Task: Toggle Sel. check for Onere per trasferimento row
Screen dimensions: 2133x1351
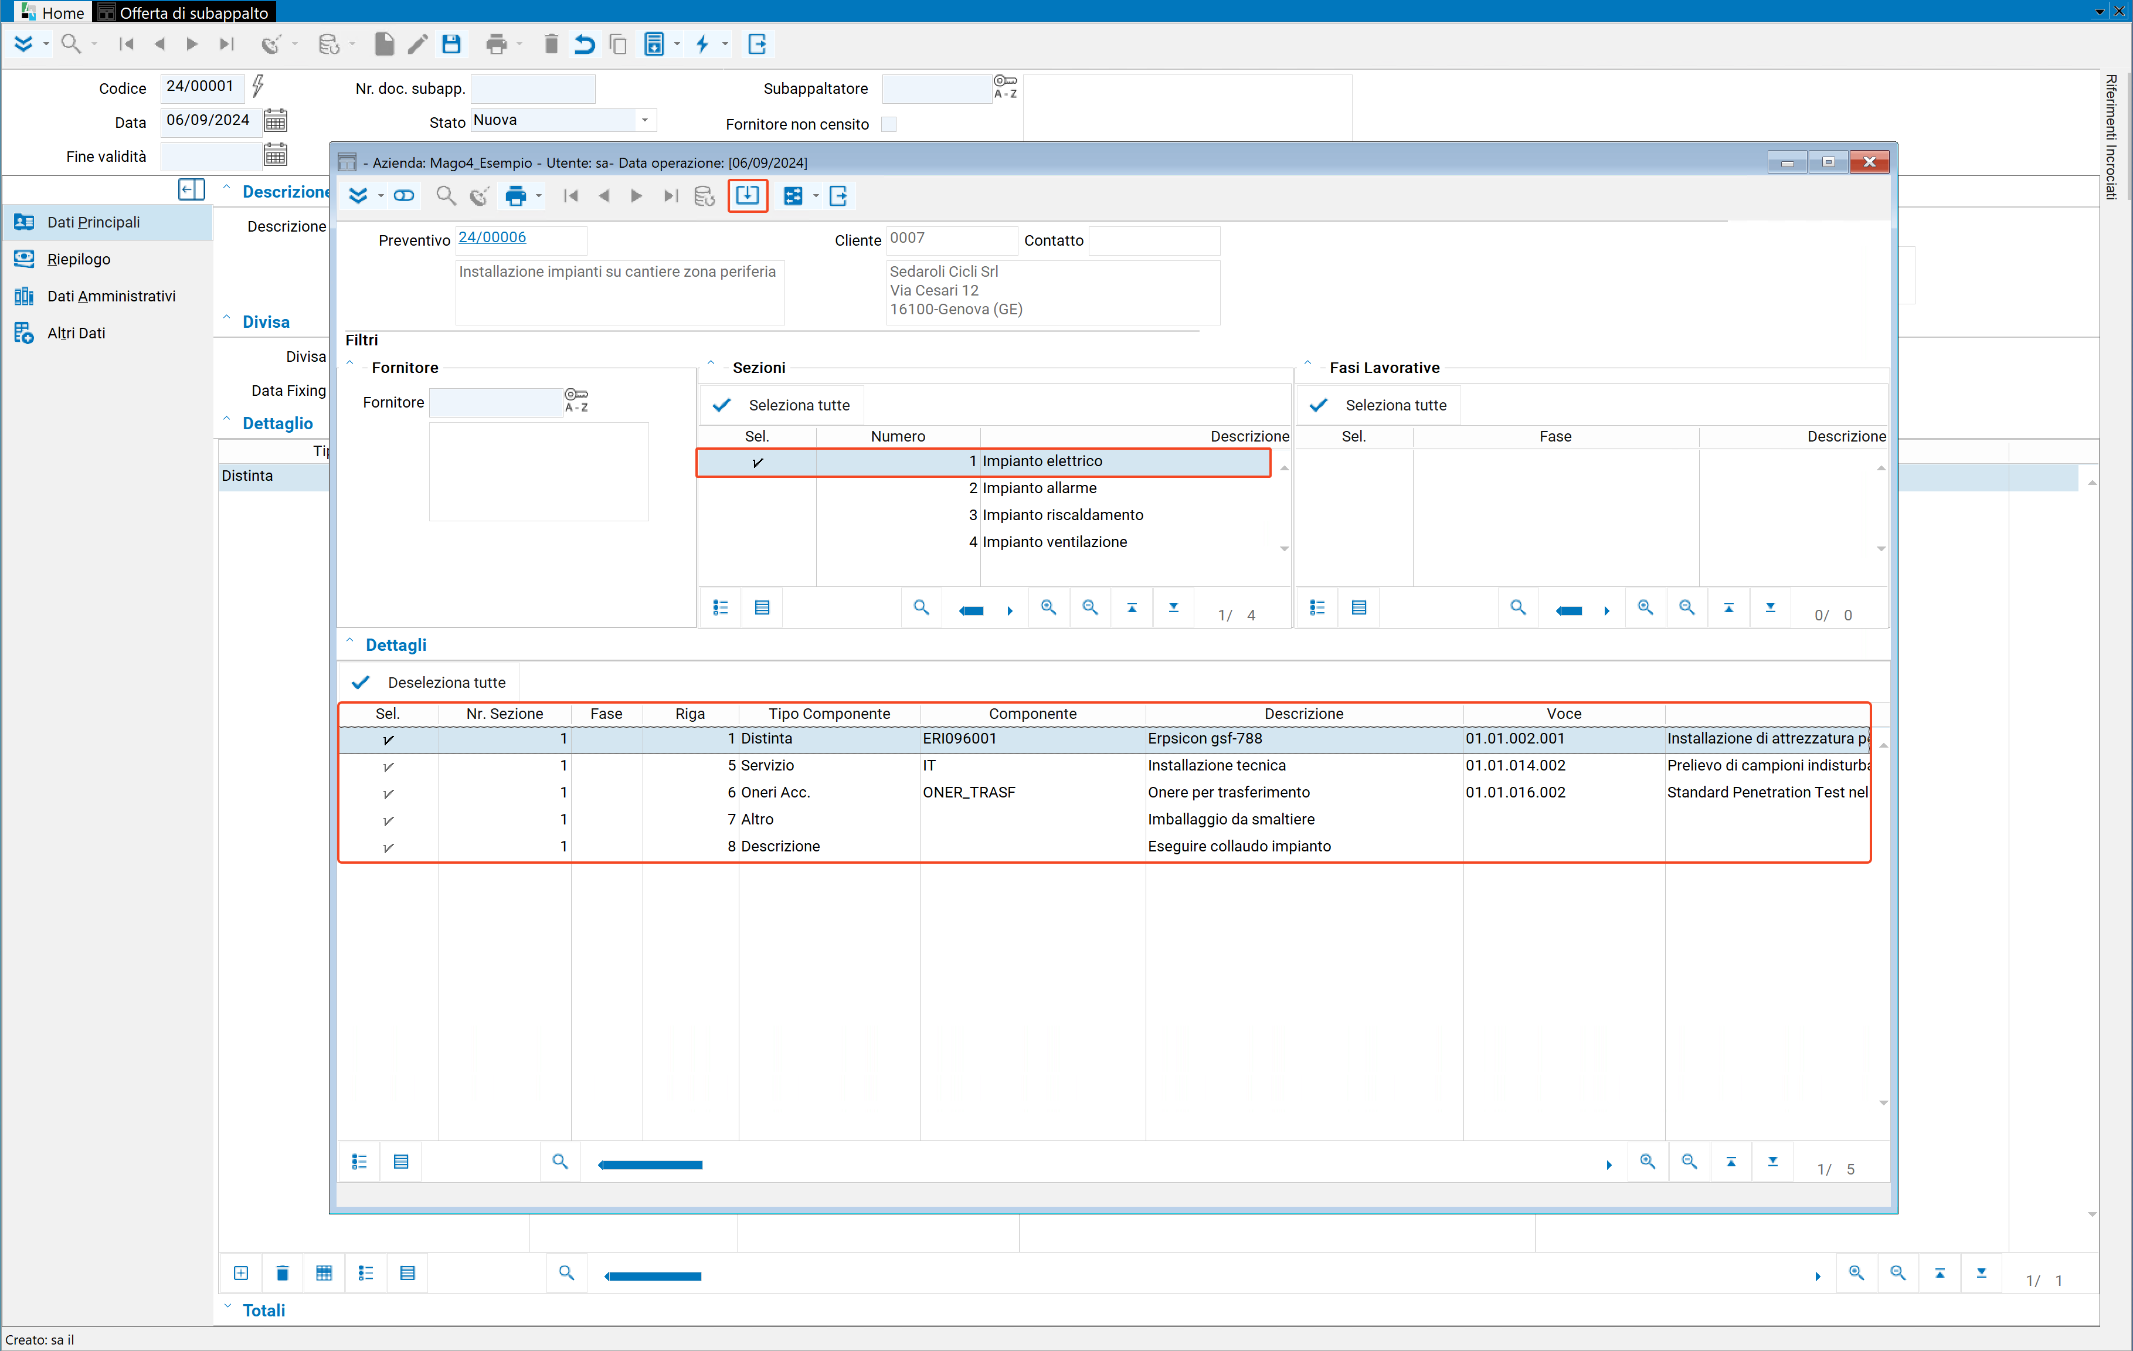Action: point(388,793)
